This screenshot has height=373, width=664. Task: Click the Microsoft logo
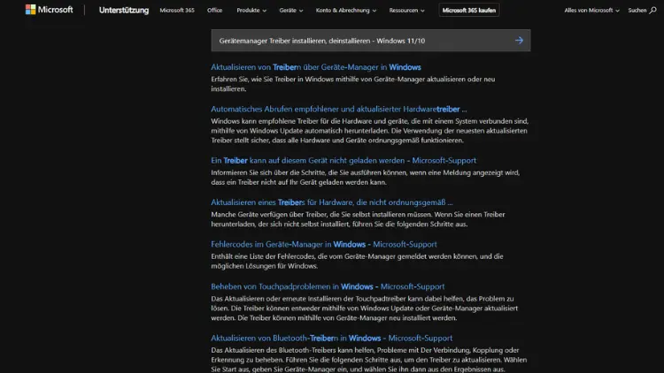[49, 10]
